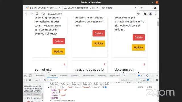182x102 pixels.
Task: Expand the 2 user messages group
Action: point(25,98)
